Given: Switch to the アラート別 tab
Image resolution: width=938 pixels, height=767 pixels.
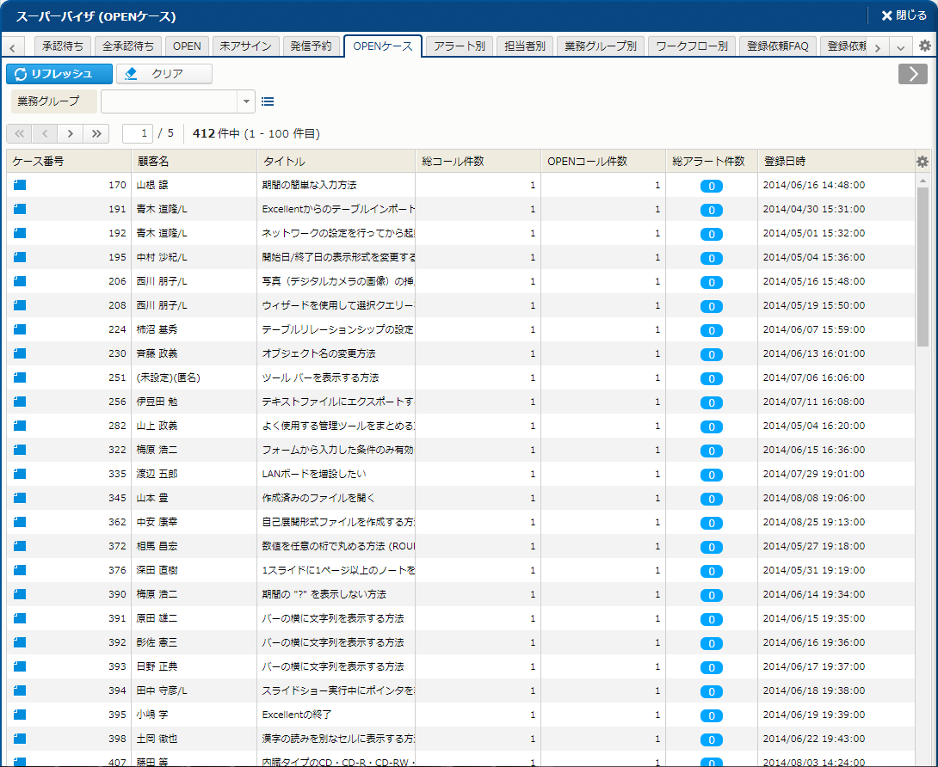Looking at the screenshot, I should [460, 46].
